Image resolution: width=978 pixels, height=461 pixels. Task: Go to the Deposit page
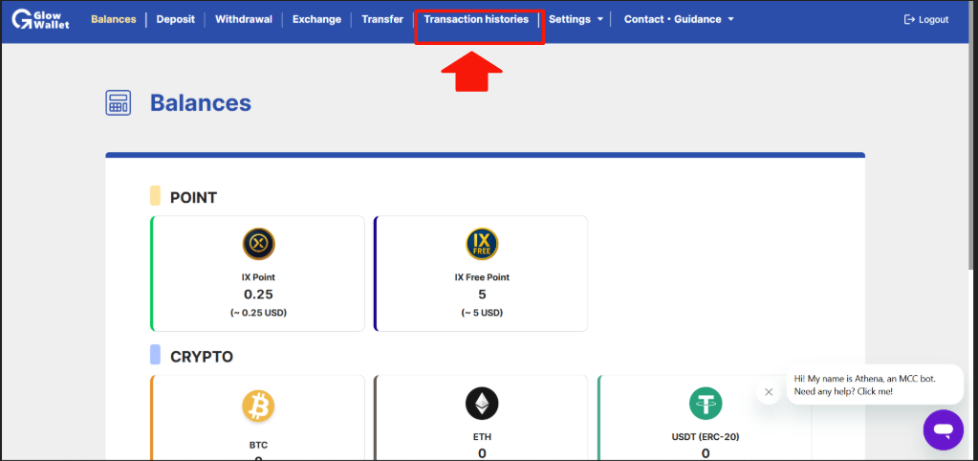[x=175, y=19]
